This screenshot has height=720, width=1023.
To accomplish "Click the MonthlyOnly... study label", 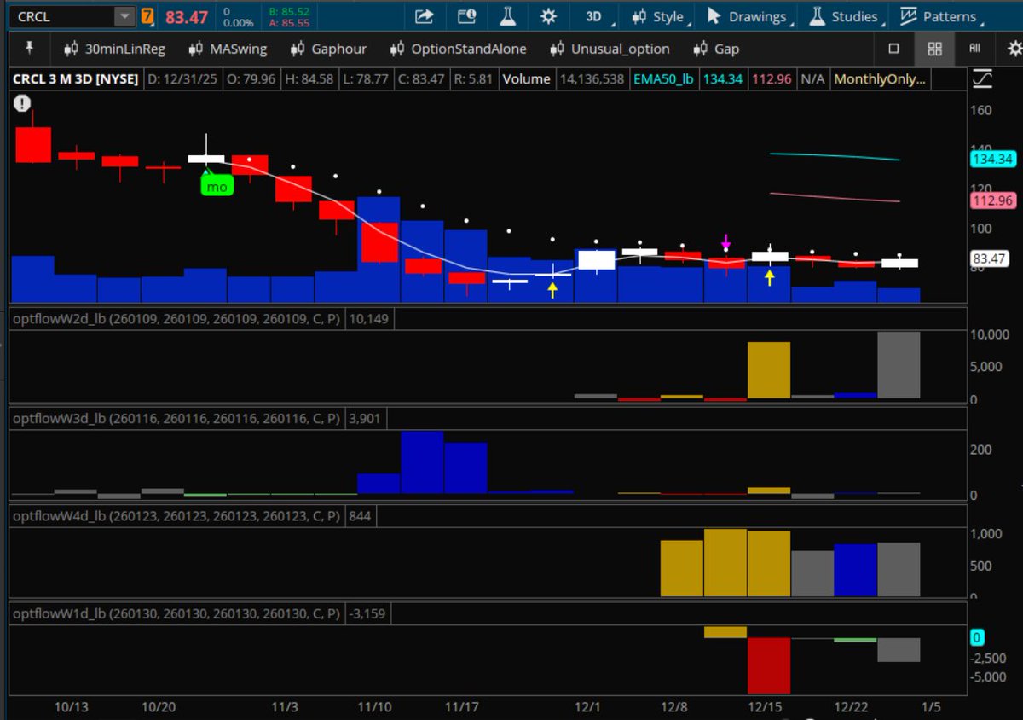I will tap(880, 79).
